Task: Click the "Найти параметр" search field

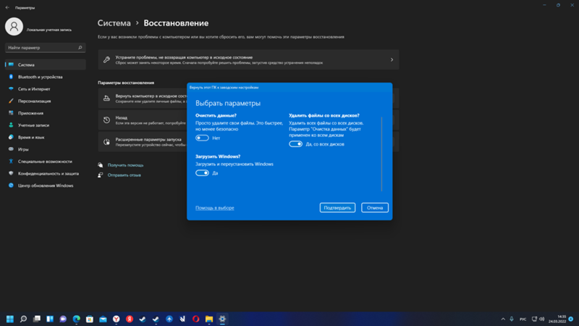Action: (x=45, y=48)
